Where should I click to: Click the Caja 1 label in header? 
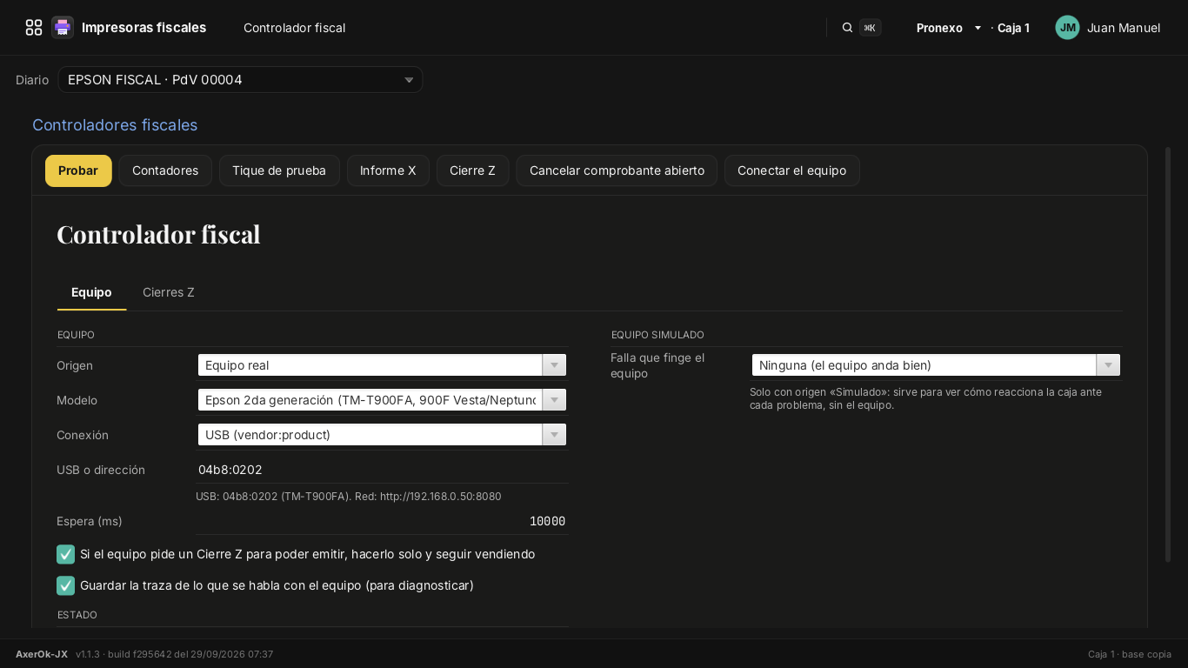1013,28
